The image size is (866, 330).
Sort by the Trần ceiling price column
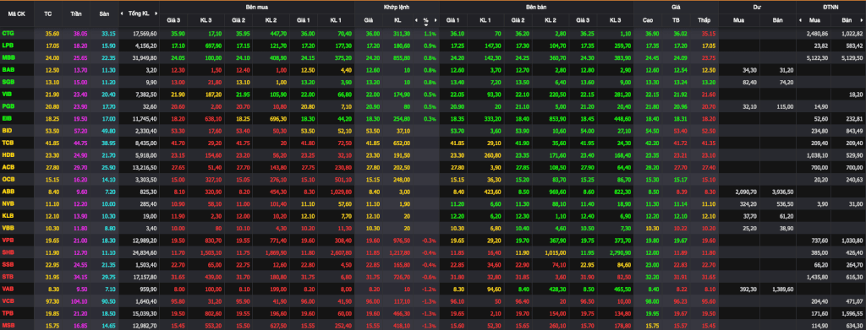pyautogui.click(x=75, y=14)
